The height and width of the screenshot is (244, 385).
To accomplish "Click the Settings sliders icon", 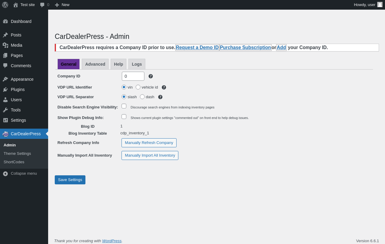I will (x=5, y=120).
